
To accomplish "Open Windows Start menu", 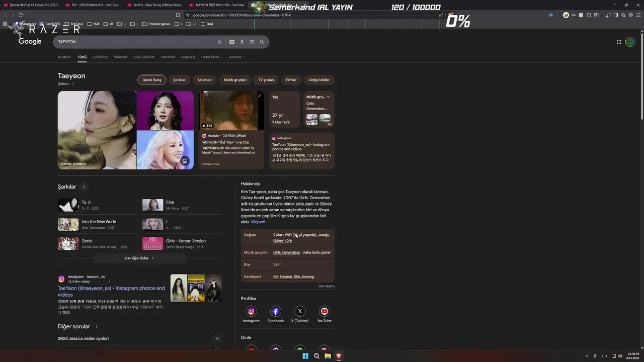I will coord(305,356).
